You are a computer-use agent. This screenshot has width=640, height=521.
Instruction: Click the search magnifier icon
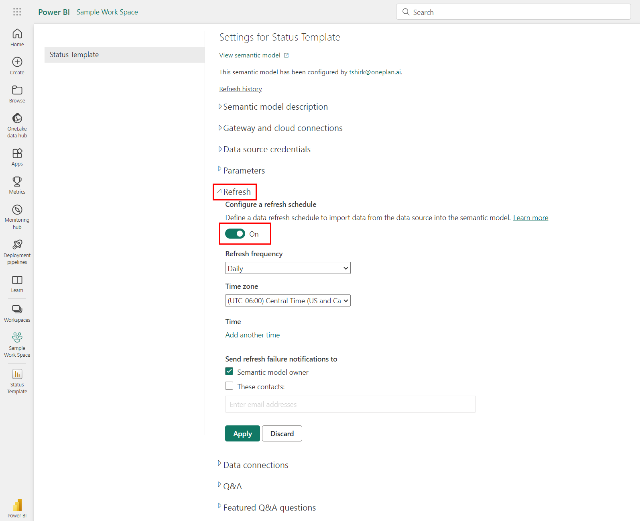[406, 12]
